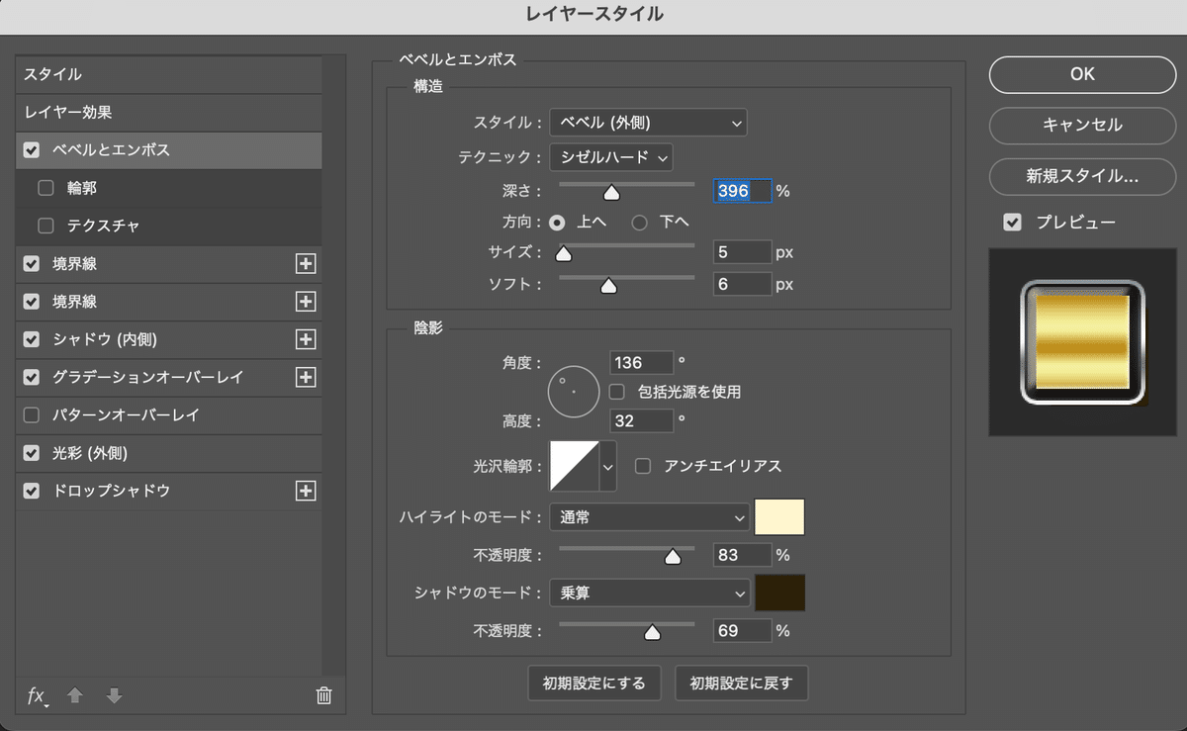Click the plus icon next to the first 境界線
The width and height of the screenshot is (1187, 731).
(307, 264)
